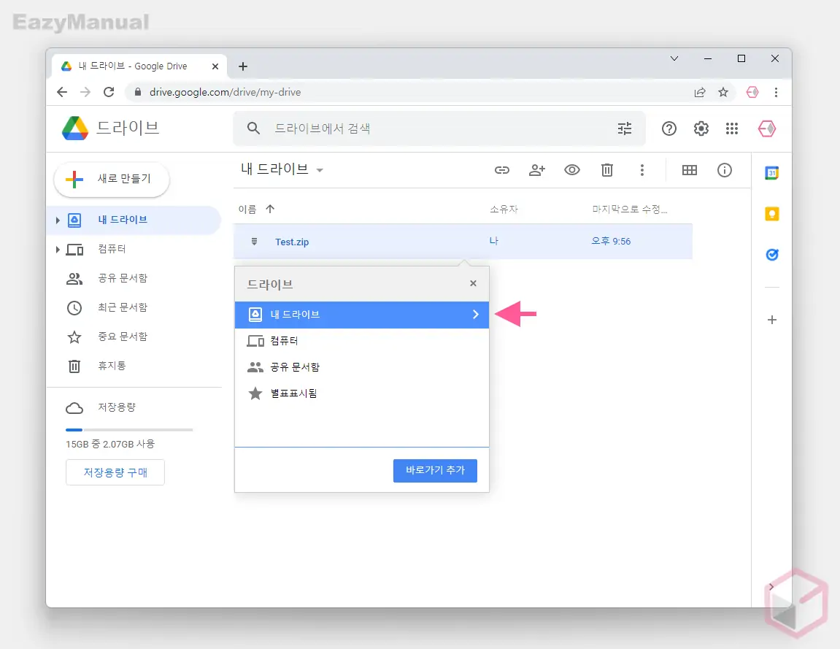The image size is (840, 649).
Task: Preview Test.zip with the eye icon
Action: coord(572,169)
